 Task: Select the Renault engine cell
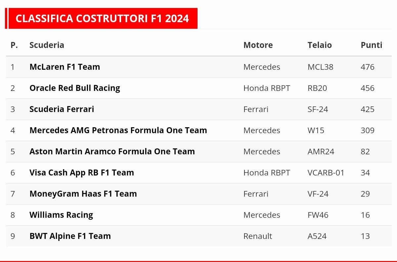[257, 236]
